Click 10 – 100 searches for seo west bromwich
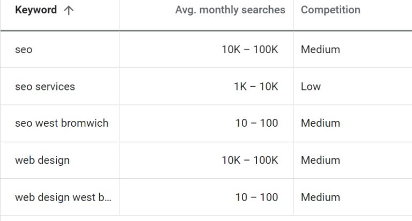This screenshot has width=412, height=221. point(256,123)
